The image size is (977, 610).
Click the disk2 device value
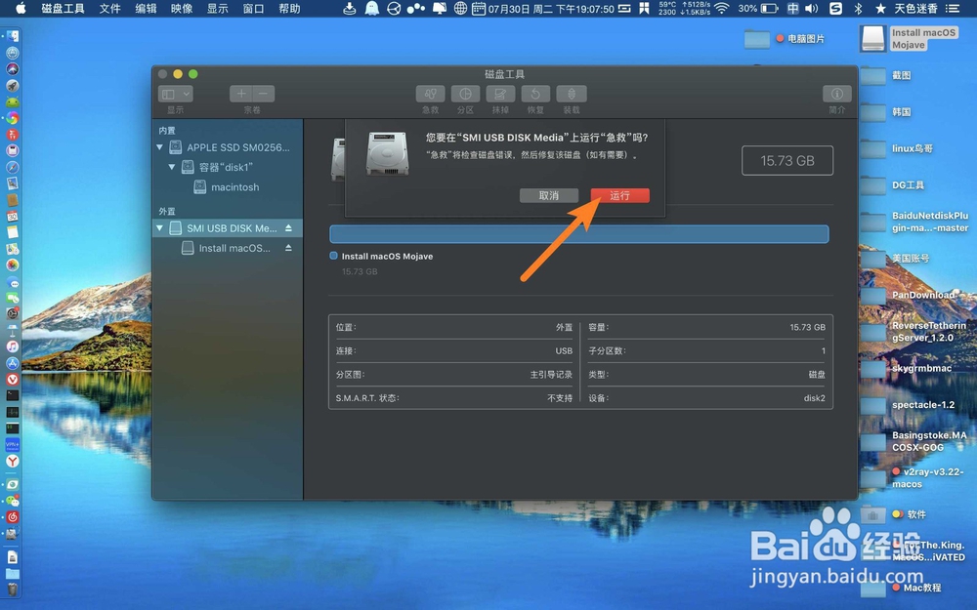click(x=814, y=398)
